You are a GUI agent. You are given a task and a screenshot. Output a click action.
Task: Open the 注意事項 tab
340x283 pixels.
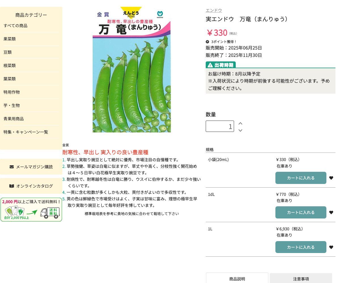point(301,278)
